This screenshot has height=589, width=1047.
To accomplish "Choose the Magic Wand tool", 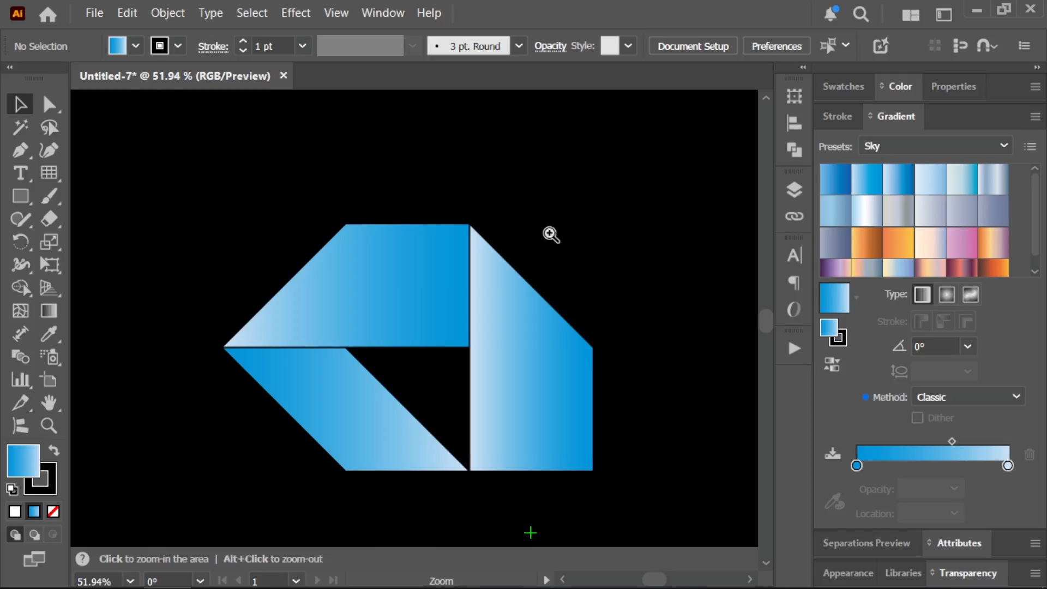I will [20, 128].
